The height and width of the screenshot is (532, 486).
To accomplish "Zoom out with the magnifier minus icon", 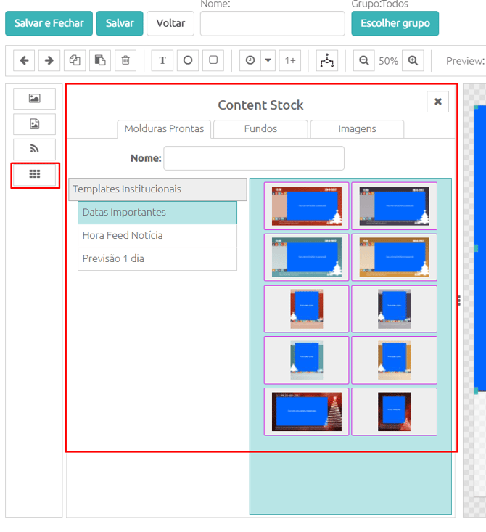I will click(364, 60).
